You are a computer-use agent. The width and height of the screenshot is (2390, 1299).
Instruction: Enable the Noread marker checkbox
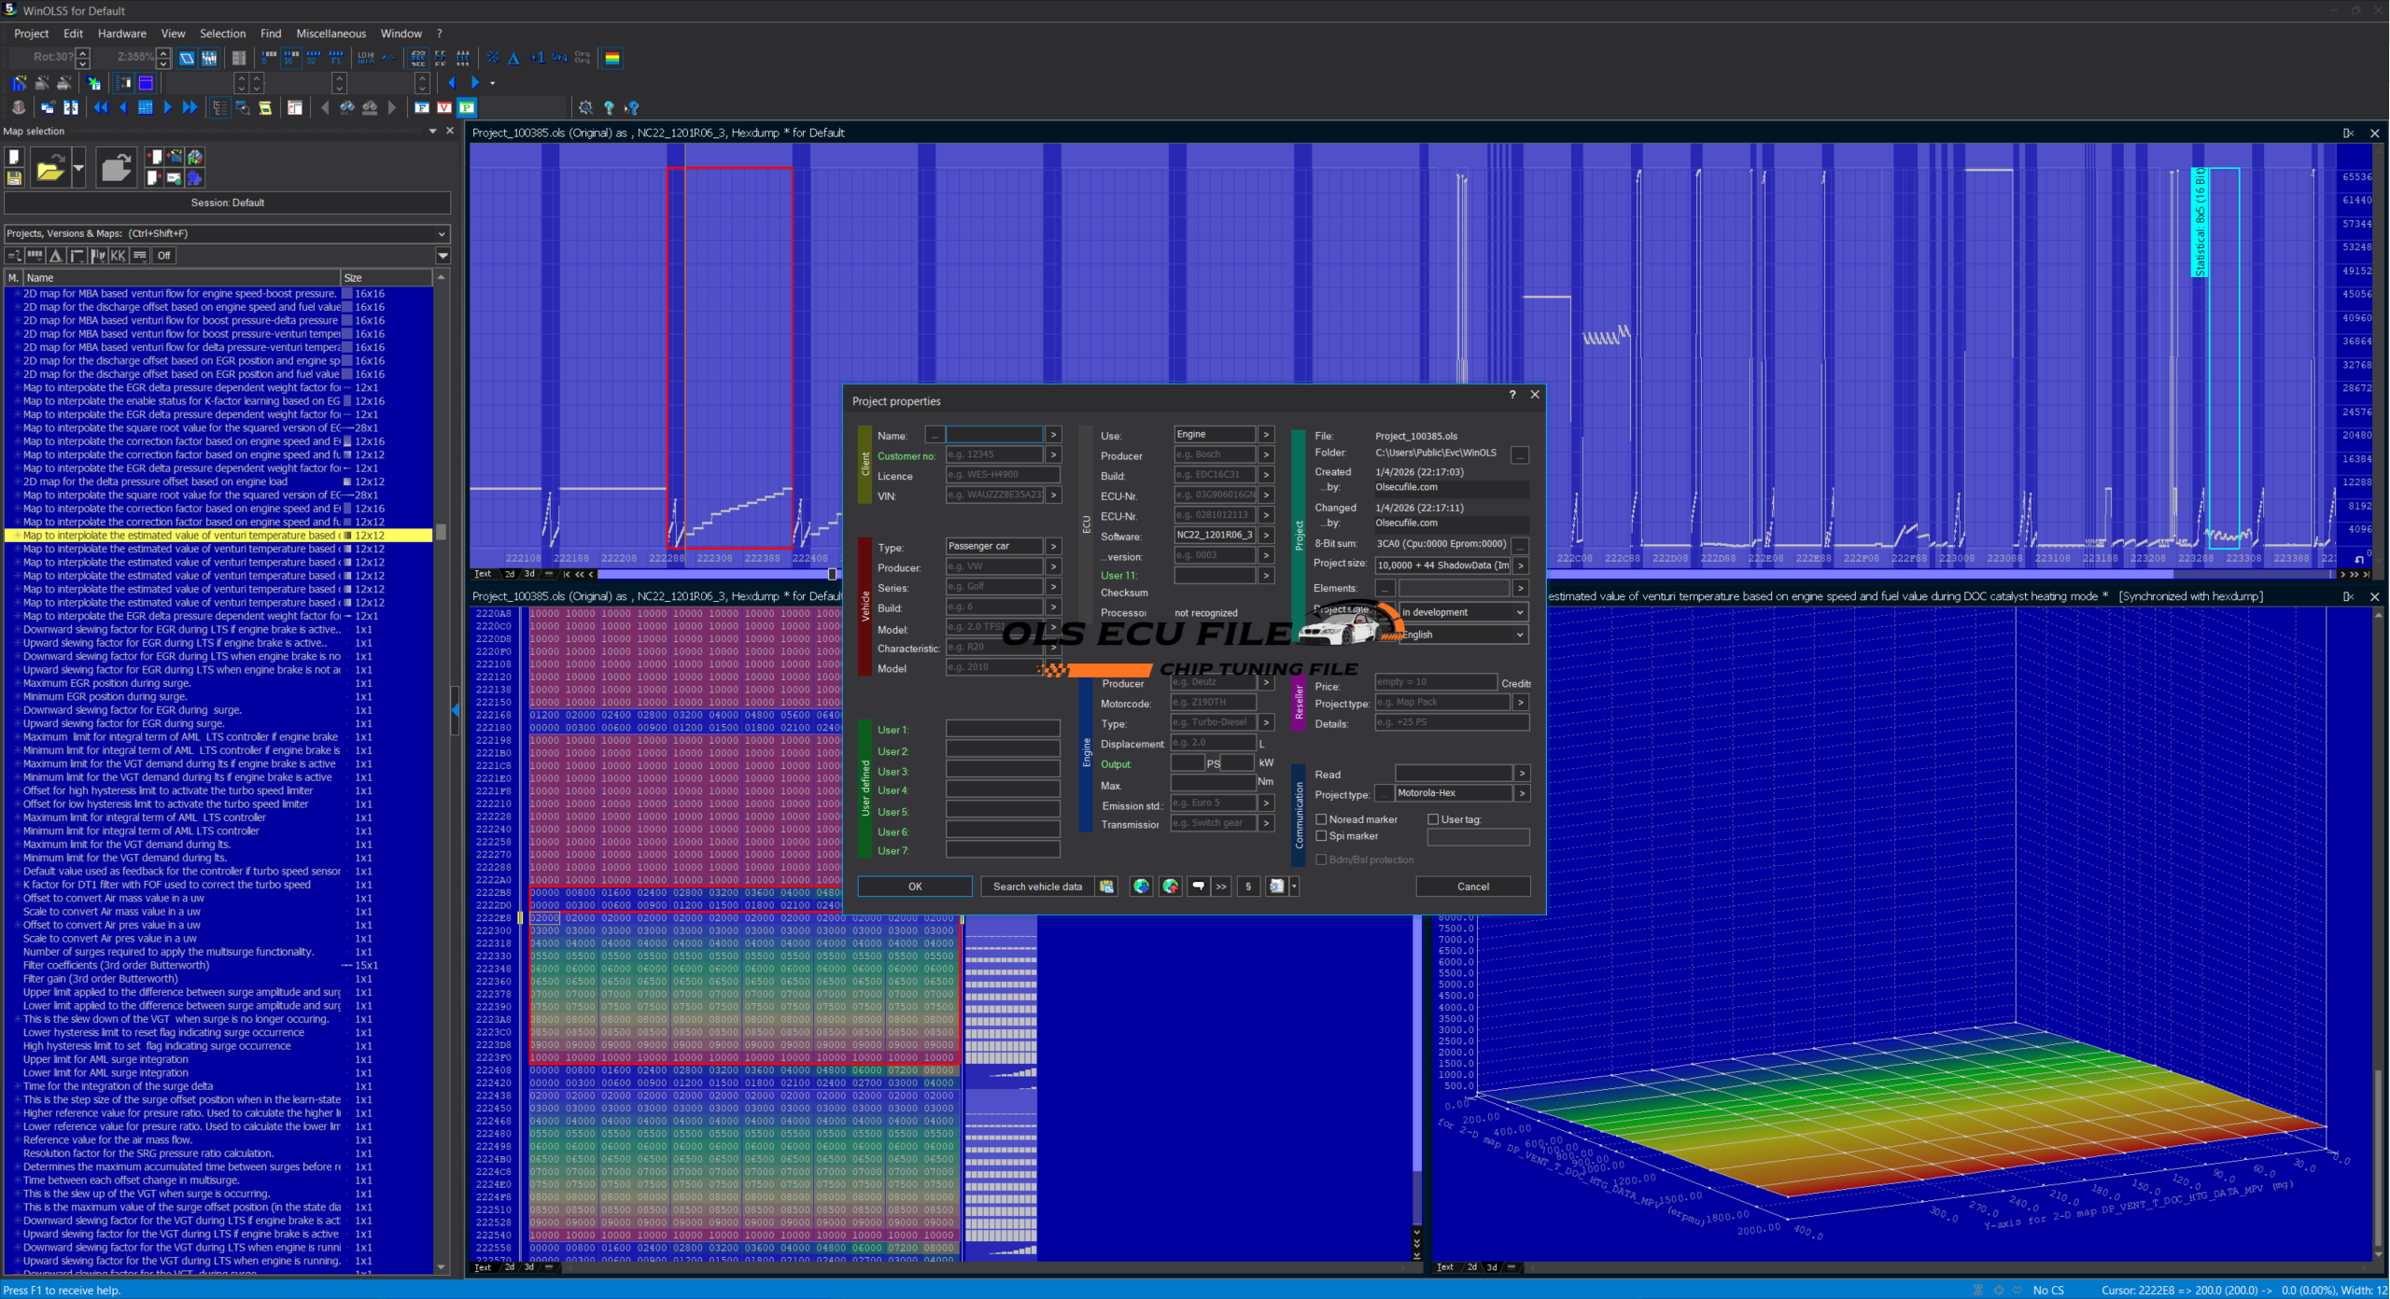click(x=1321, y=819)
